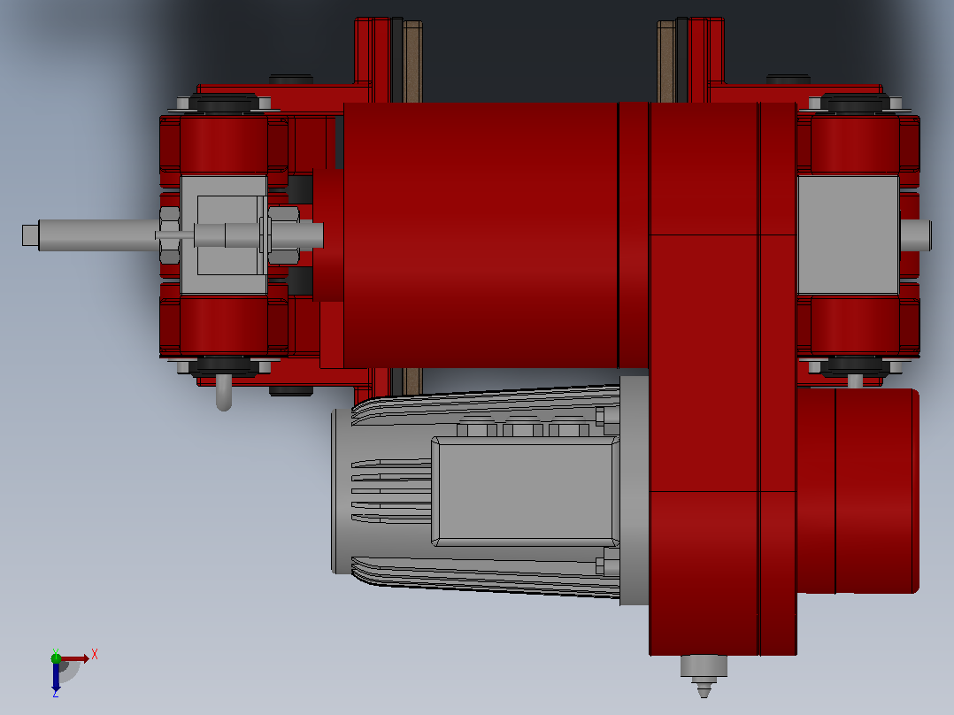Click the red X axis arrow of the triad
Screen dimensions: 954x715
point(75,658)
